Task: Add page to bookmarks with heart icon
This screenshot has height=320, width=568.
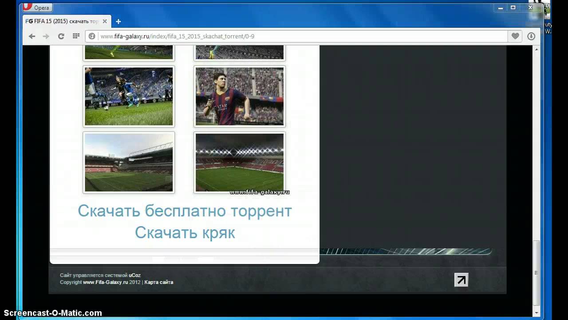Action: (515, 36)
